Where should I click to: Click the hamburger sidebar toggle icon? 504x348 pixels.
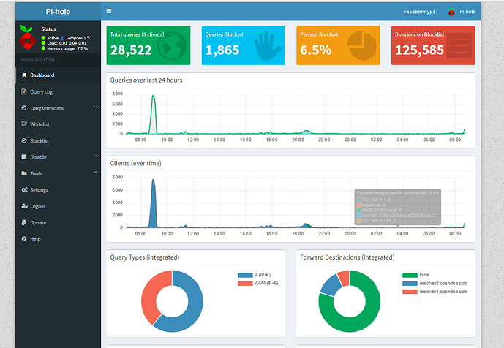[109, 11]
